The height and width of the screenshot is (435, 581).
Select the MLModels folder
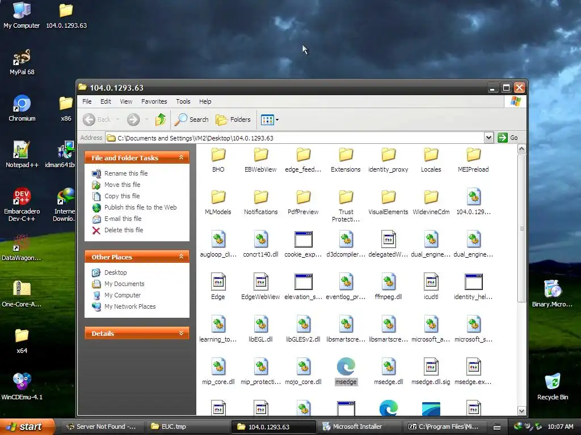pos(218,203)
